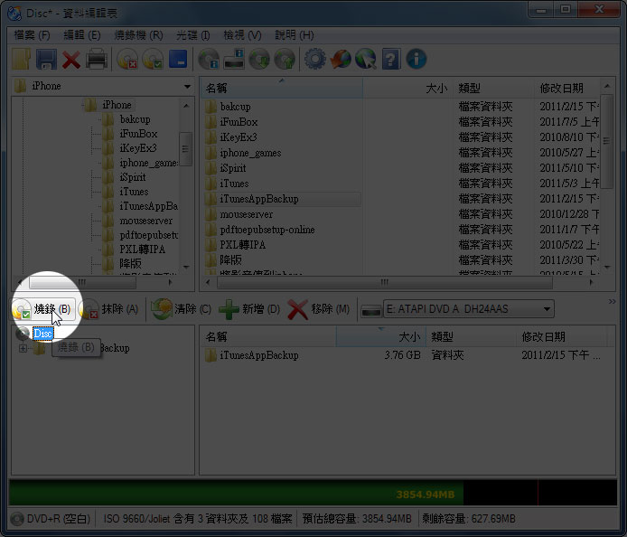Click the file list's horizontal scroll left arrow
Image resolution: width=627 pixels, height=537 pixels.
[208, 282]
